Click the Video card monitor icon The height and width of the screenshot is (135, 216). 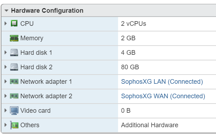point(14,111)
